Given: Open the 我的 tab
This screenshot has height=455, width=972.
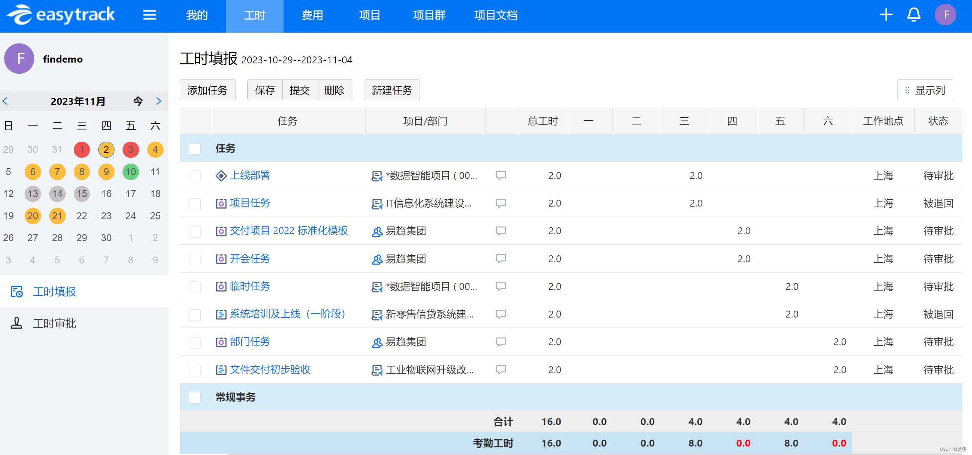Looking at the screenshot, I should tap(197, 15).
